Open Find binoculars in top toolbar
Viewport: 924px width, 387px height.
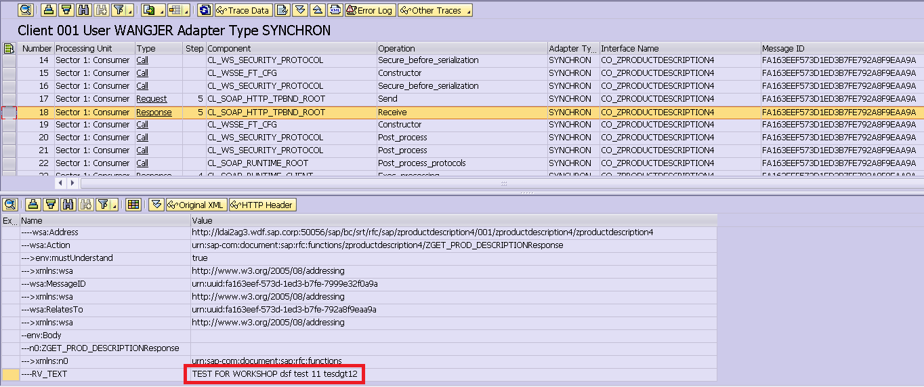pos(84,10)
